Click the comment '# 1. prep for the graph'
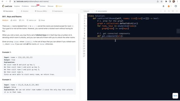This screenshot has width=180, height=101. [x=110, y=21]
